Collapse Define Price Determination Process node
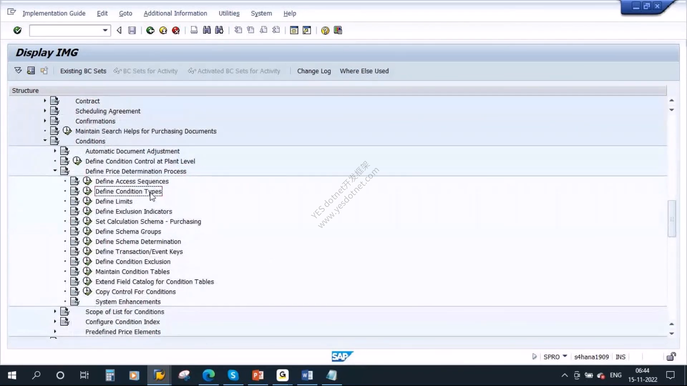This screenshot has width=687, height=386. coord(55,170)
